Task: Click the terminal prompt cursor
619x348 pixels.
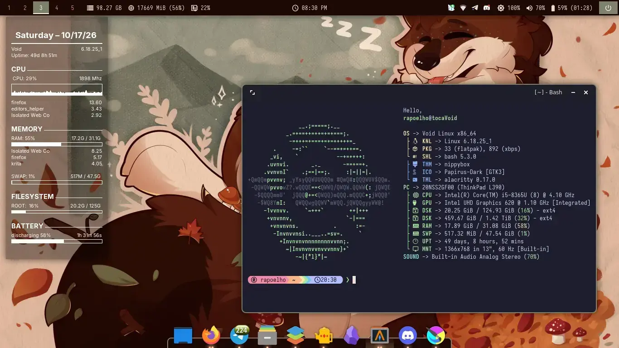Action: [x=354, y=280]
